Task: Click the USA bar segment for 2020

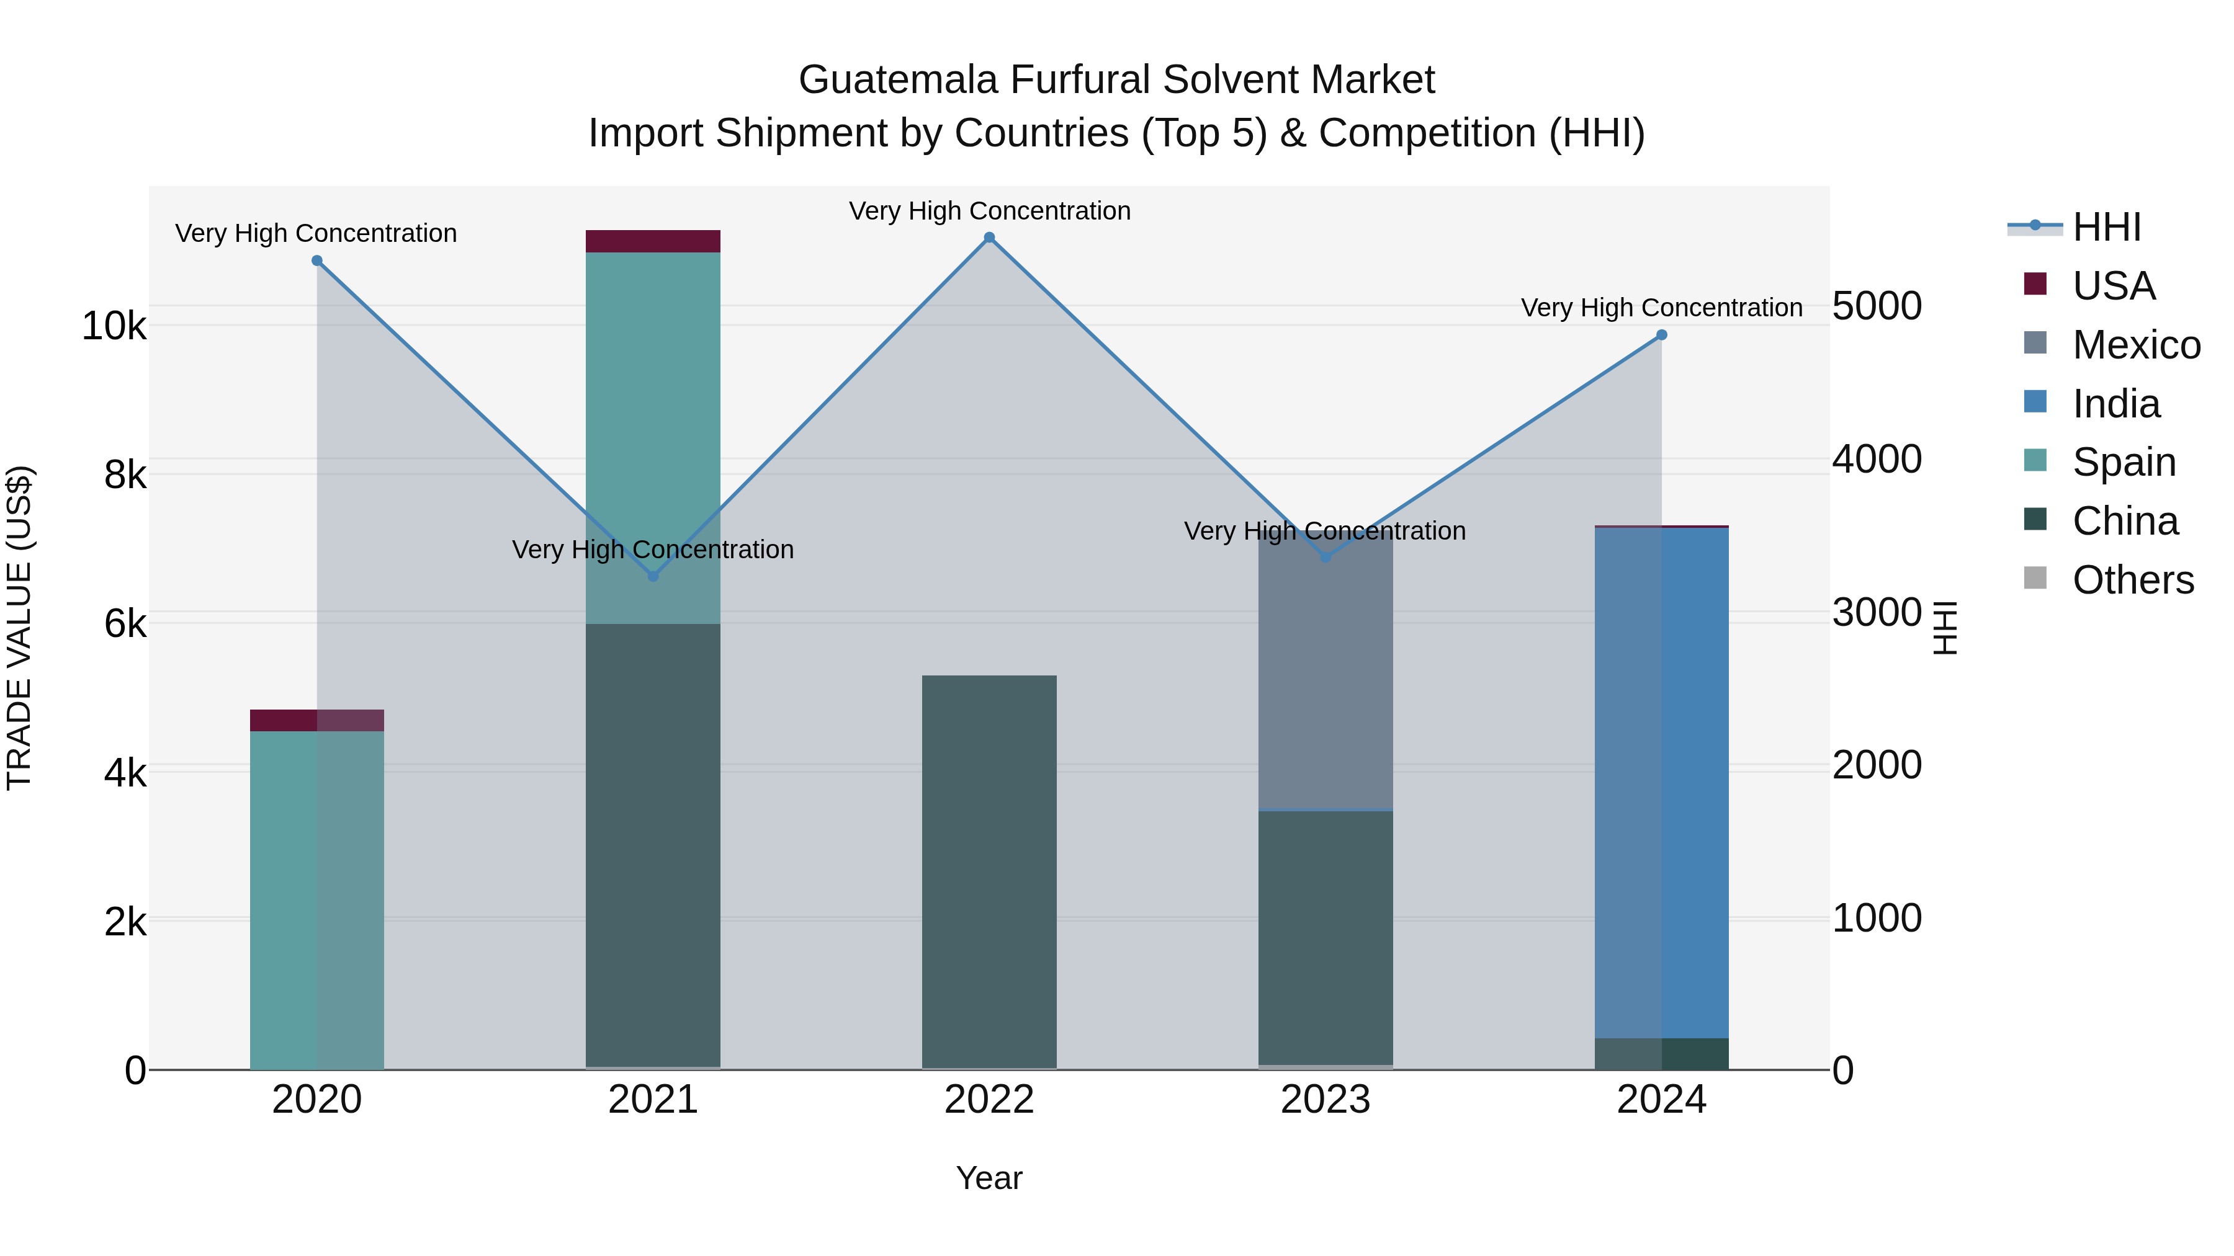Action: coord(316,720)
